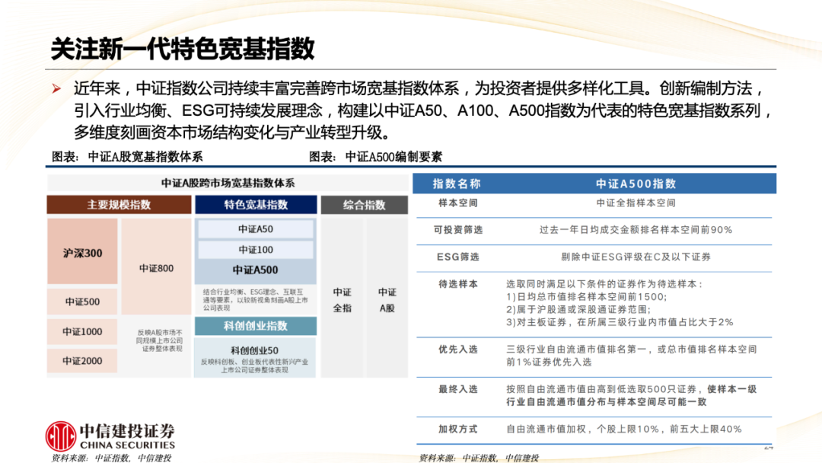Click the value 中证全指样本空间

pyautogui.click(x=636, y=203)
